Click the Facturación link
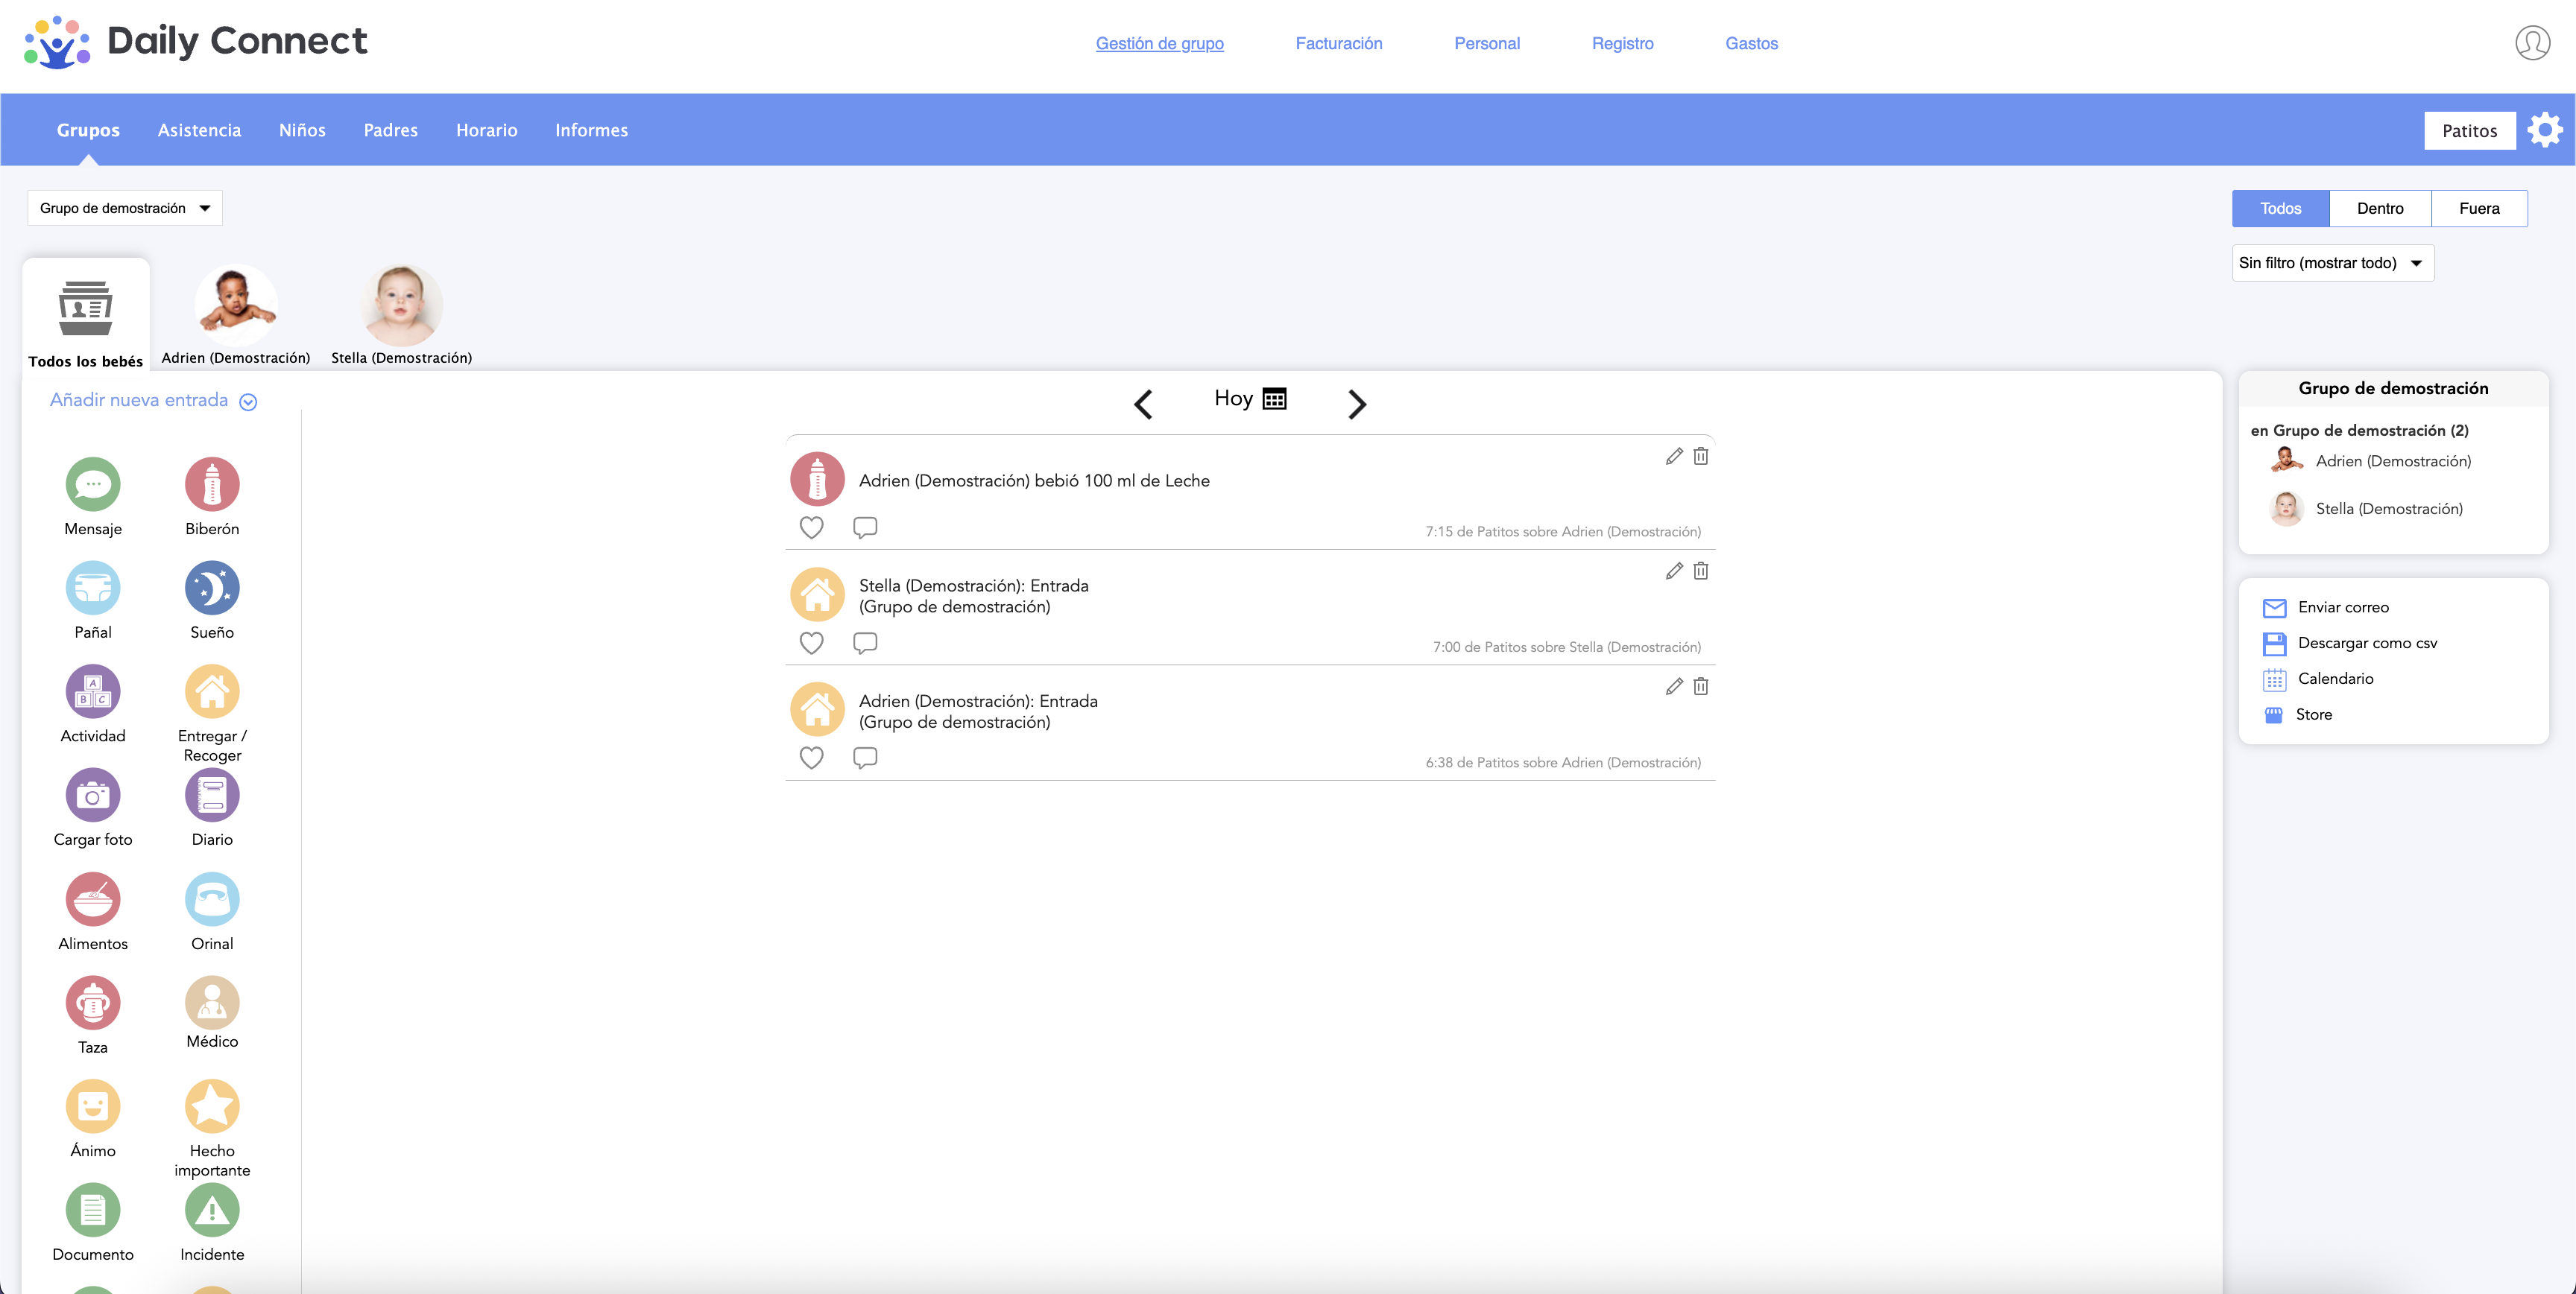 1338,43
